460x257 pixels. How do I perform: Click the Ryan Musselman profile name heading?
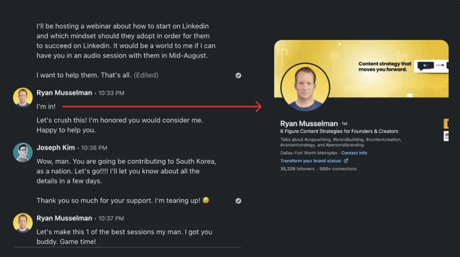pos(309,124)
